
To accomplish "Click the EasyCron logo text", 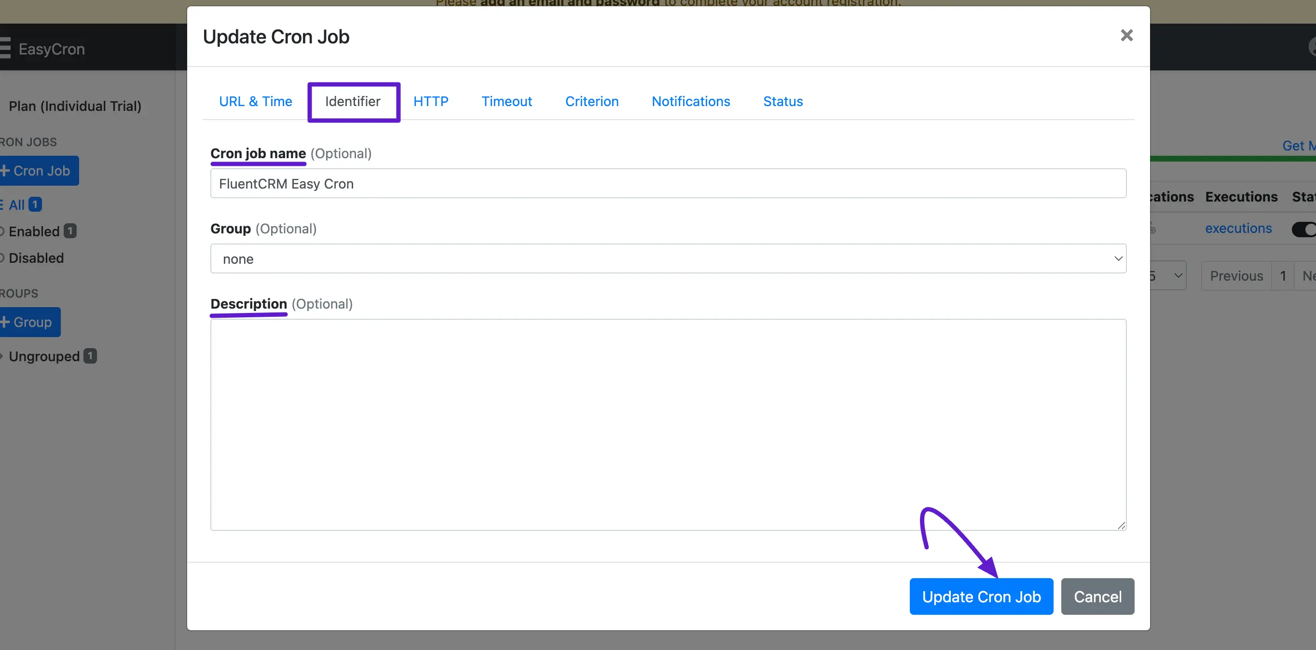I will click(52, 49).
